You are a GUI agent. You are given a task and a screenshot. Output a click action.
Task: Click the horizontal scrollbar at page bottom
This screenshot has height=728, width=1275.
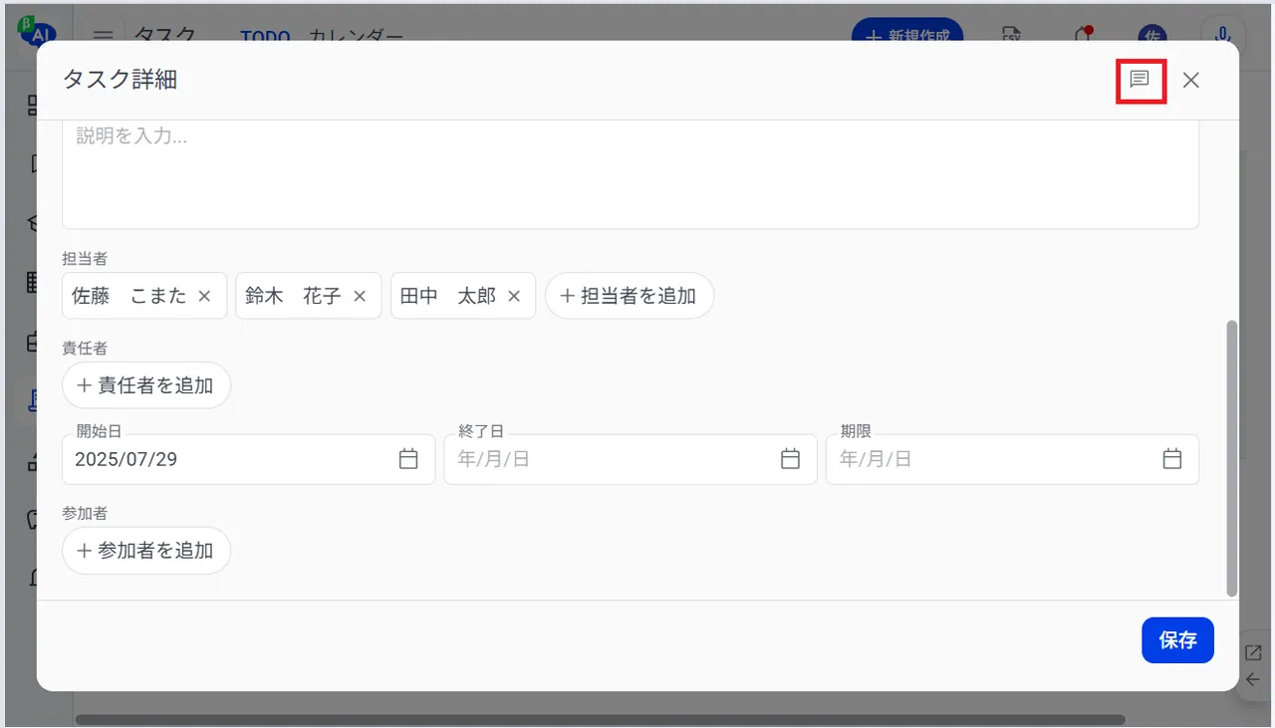click(x=601, y=719)
